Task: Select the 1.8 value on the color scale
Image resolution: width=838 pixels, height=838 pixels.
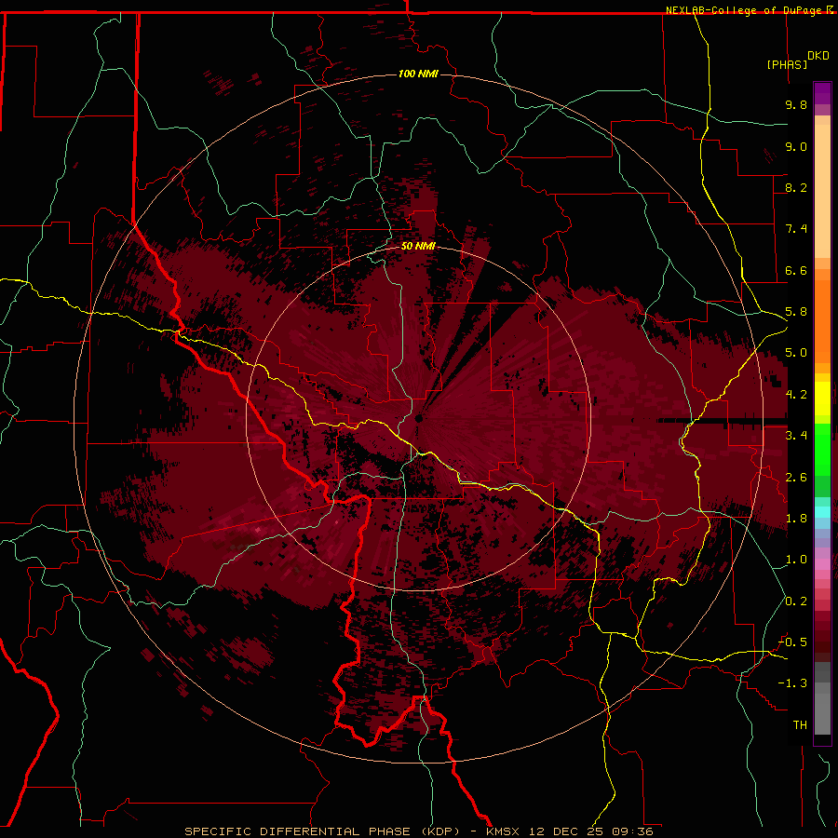Action: (x=796, y=519)
